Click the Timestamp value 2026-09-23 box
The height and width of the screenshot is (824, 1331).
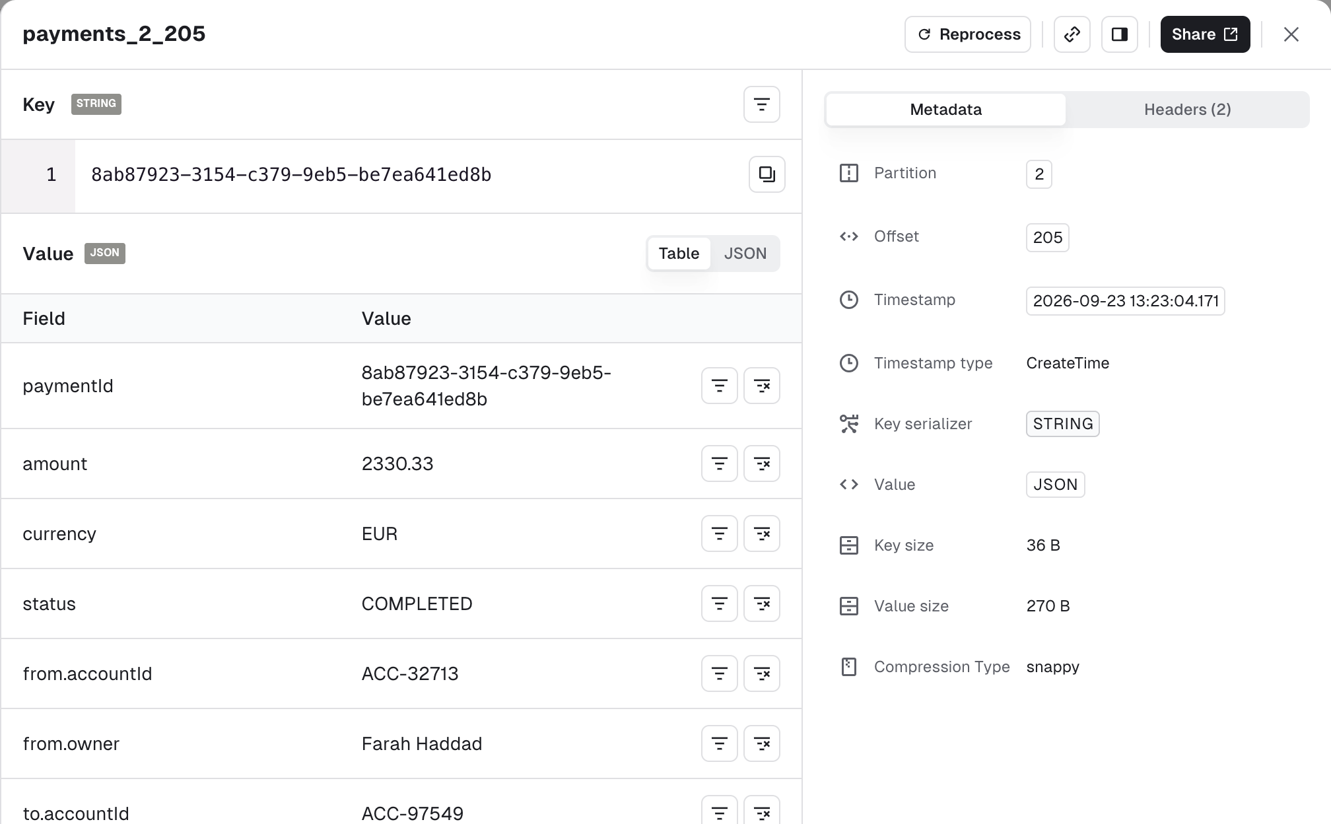1125,301
